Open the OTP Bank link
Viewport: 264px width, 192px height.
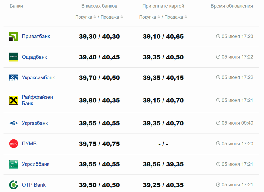[x=34, y=185]
